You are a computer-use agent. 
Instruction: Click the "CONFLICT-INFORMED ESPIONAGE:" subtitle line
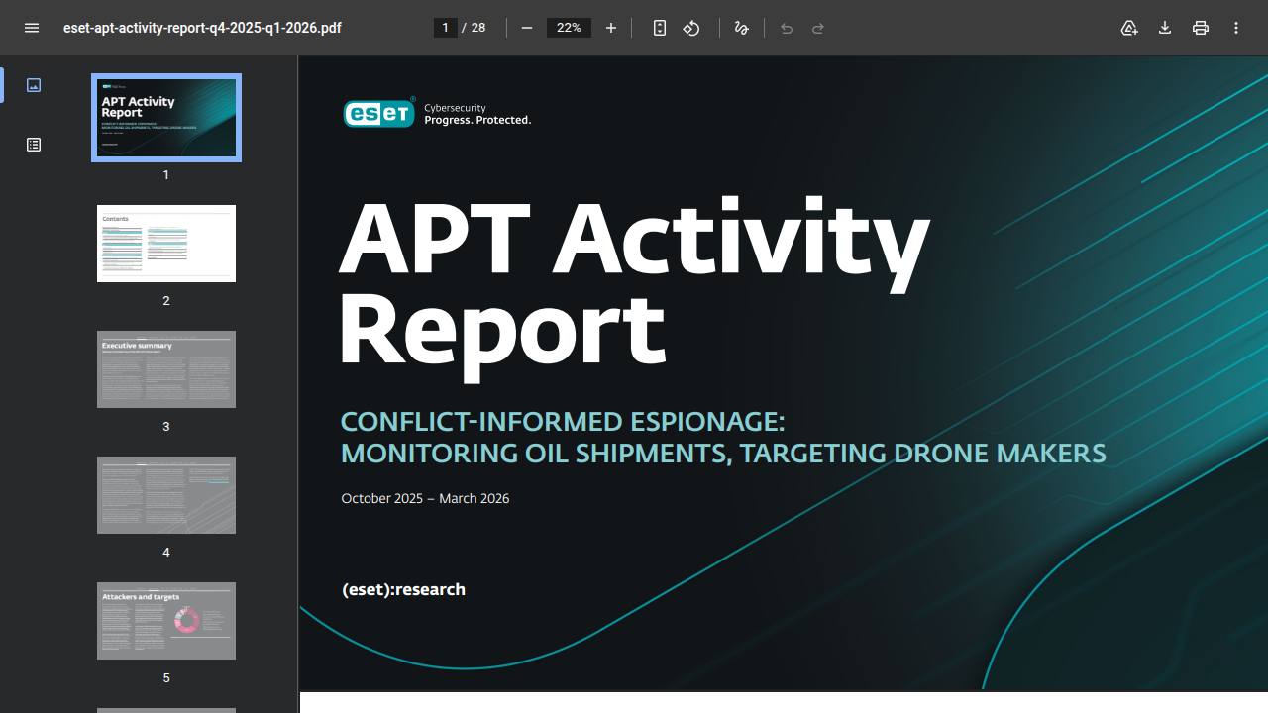[563, 422]
